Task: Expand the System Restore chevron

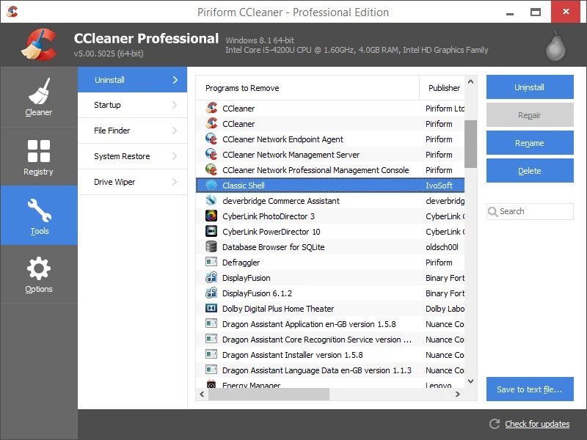Action: coord(175,156)
